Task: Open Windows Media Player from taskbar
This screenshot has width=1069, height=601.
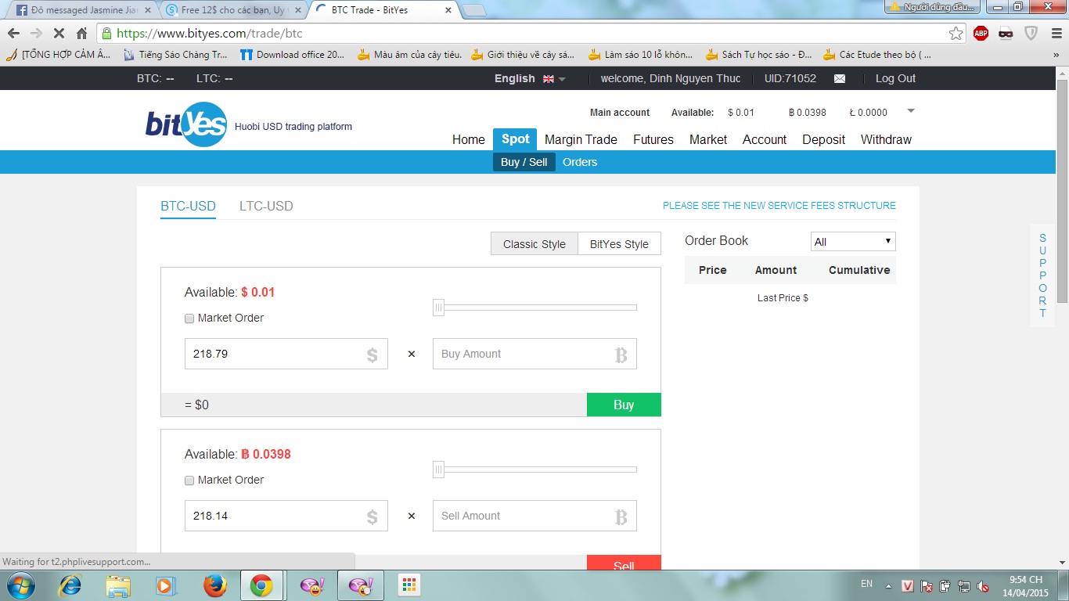Action: [165, 585]
